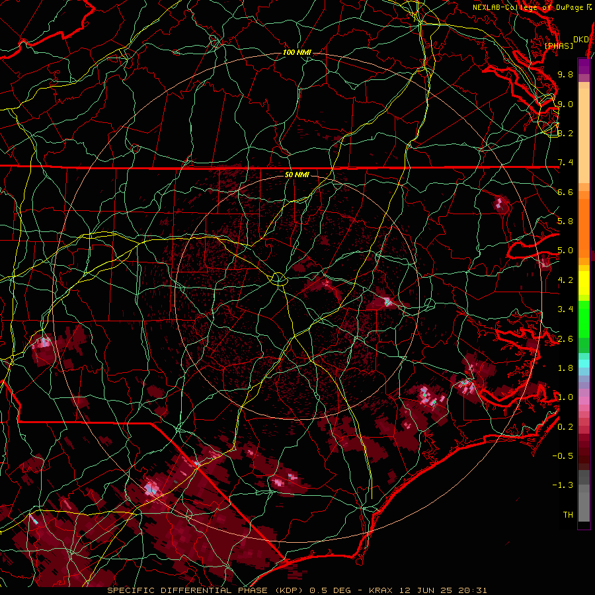Click the -0.5 scale value
Viewport: 595px width, 595px height.
(x=563, y=456)
